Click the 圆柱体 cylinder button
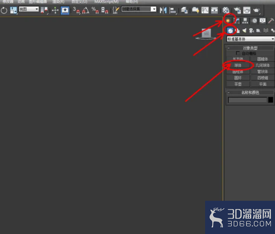Screen dimensions: 275x234 coord(238,72)
